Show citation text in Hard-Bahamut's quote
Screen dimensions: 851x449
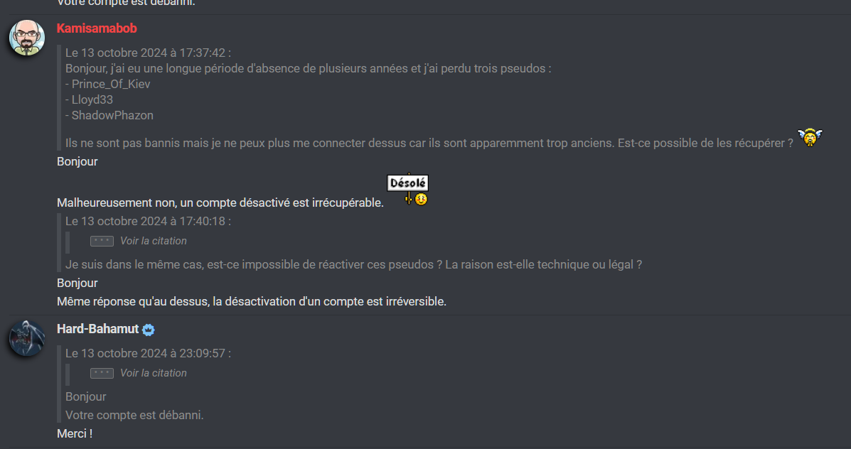coord(153,373)
